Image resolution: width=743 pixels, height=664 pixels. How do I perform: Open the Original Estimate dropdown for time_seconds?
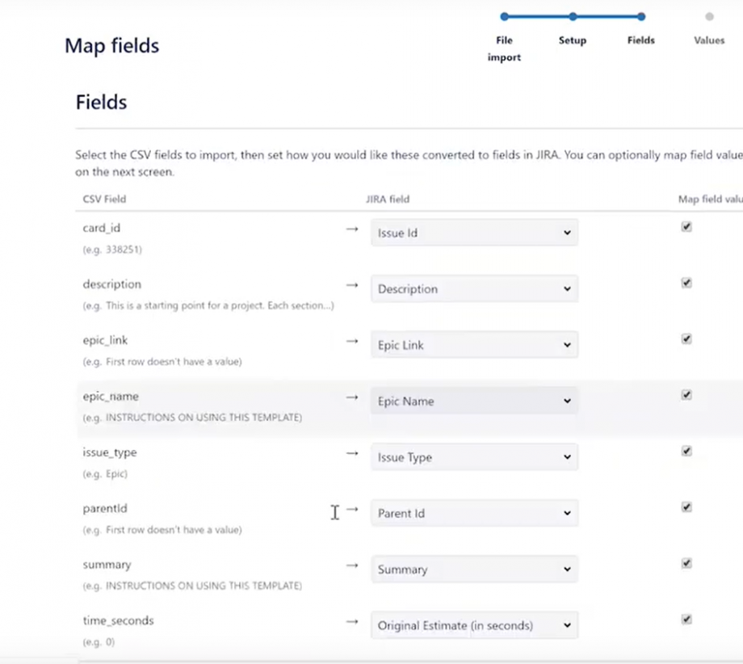tap(474, 624)
